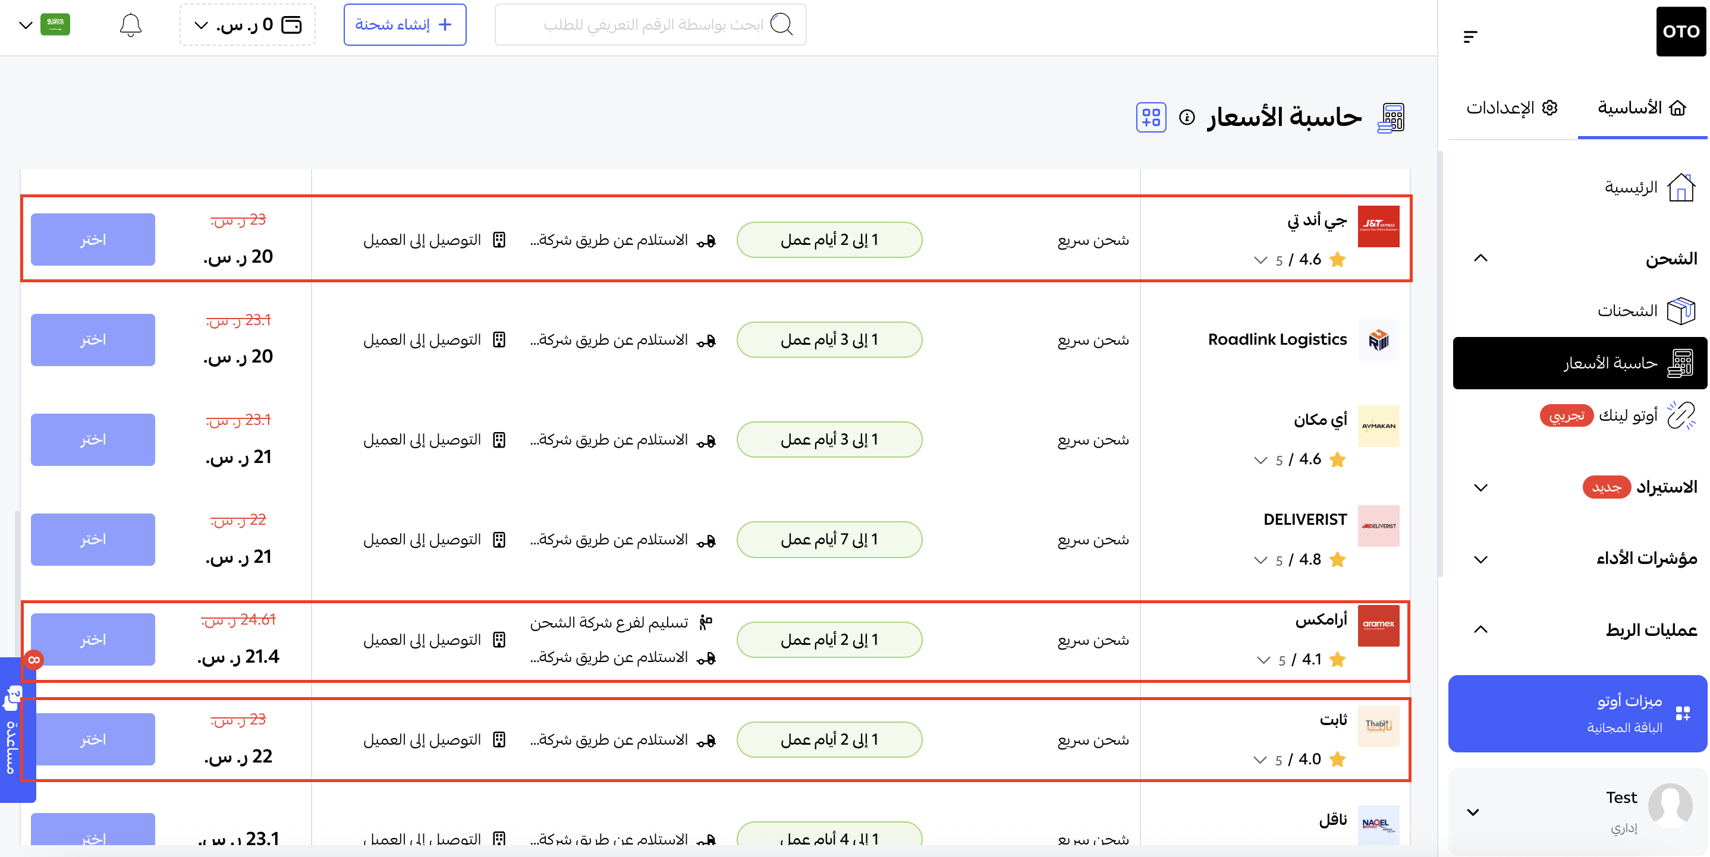Click the Roadlink Logistics logo
Image resolution: width=1710 pixels, height=857 pixels.
tap(1378, 339)
